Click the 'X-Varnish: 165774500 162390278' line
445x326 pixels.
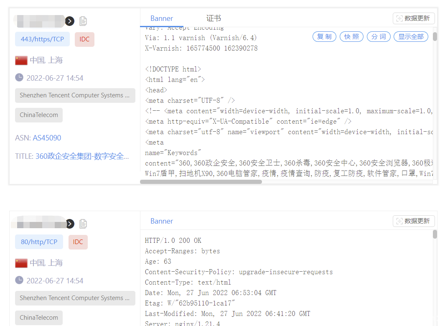(x=201, y=48)
